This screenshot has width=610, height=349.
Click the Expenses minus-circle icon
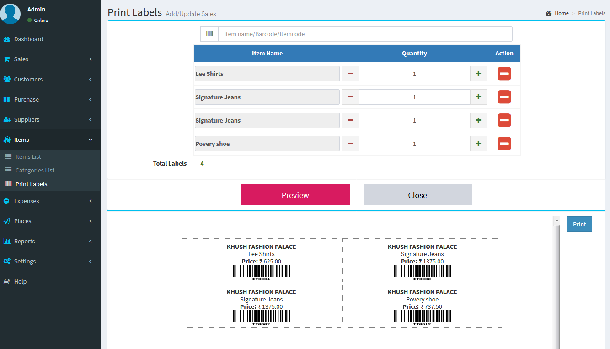click(6, 201)
